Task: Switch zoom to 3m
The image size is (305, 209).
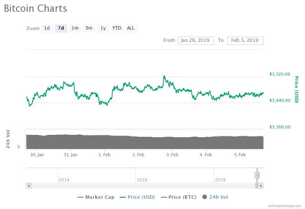Action: 89,28
